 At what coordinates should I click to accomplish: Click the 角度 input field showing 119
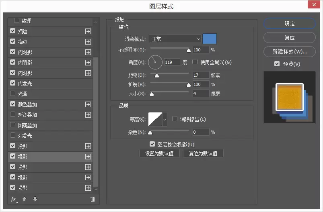click(173, 62)
